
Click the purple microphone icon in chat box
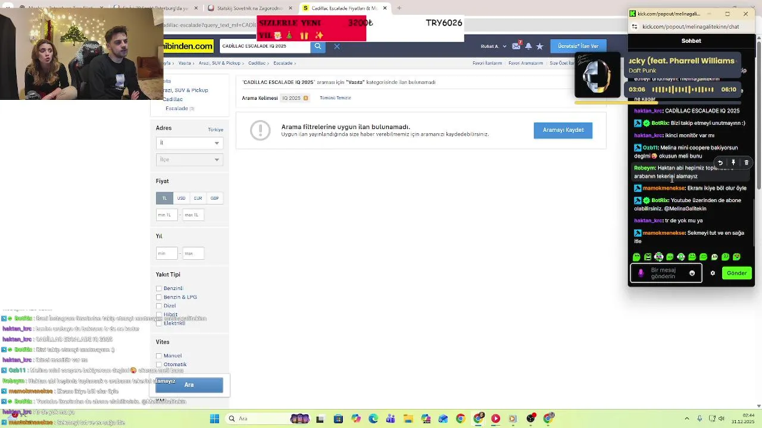641,273
